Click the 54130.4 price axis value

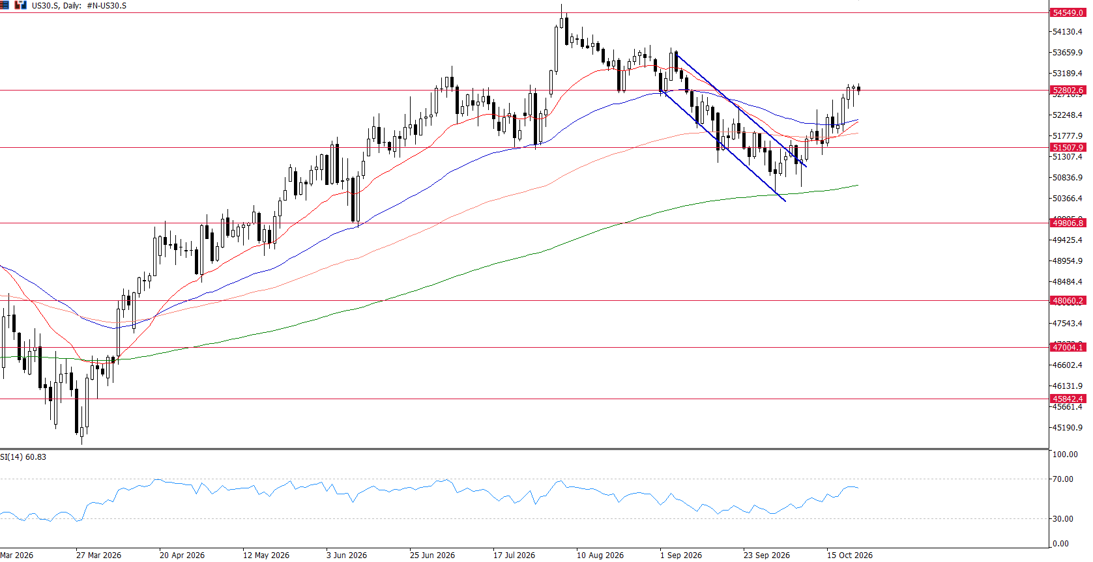(x=1068, y=32)
